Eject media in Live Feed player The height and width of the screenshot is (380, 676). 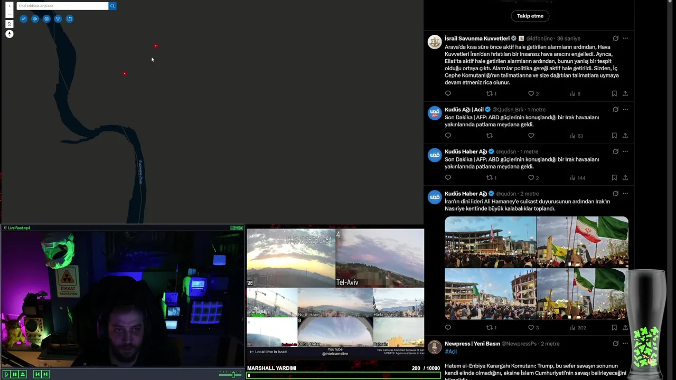22,374
